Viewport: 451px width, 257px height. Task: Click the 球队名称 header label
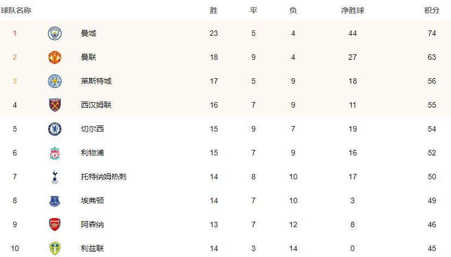[16, 11]
